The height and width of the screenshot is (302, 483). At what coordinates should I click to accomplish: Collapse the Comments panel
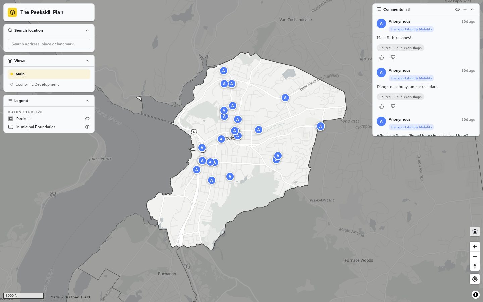click(472, 9)
